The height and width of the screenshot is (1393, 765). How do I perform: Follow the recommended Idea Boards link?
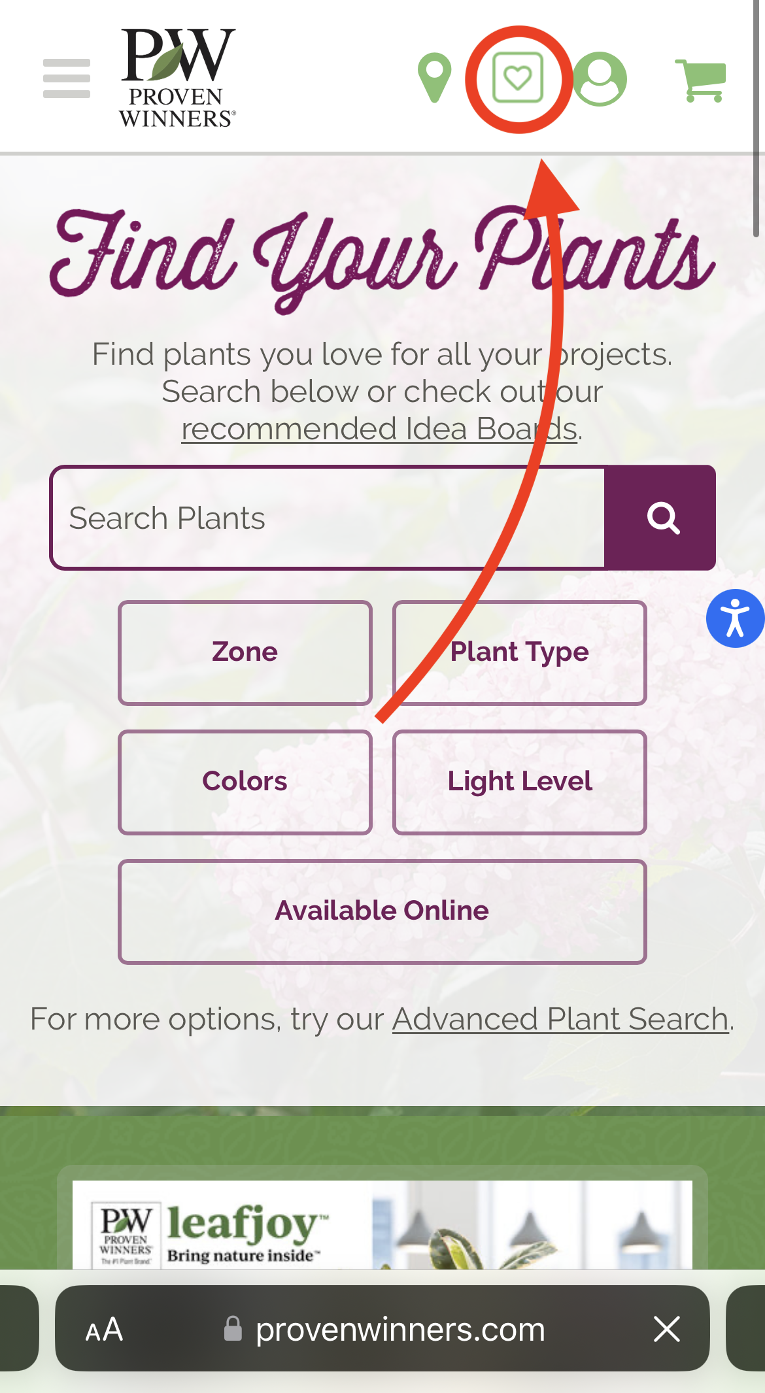(x=379, y=429)
